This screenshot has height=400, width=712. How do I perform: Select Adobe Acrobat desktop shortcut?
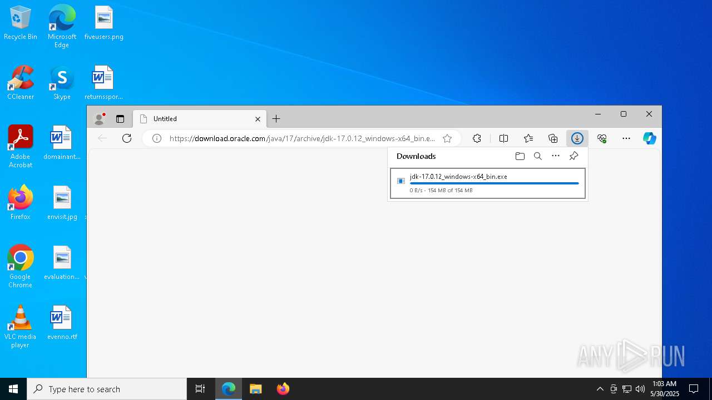pyautogui.click(x=21, y=147)
